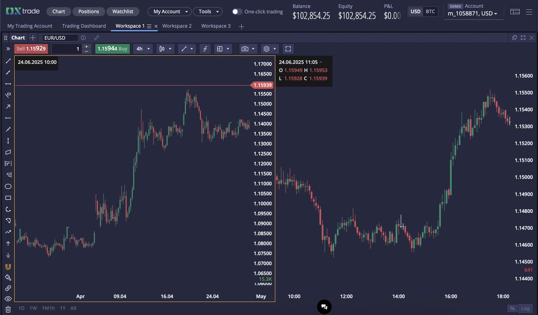The height and width of the screenshot is (315, 538).
Task: Open the indicators function icon
Action: [205, 49]
